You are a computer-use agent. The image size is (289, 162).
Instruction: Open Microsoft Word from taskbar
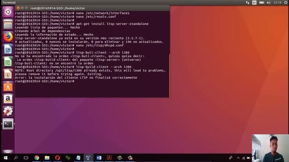[99, 158]
